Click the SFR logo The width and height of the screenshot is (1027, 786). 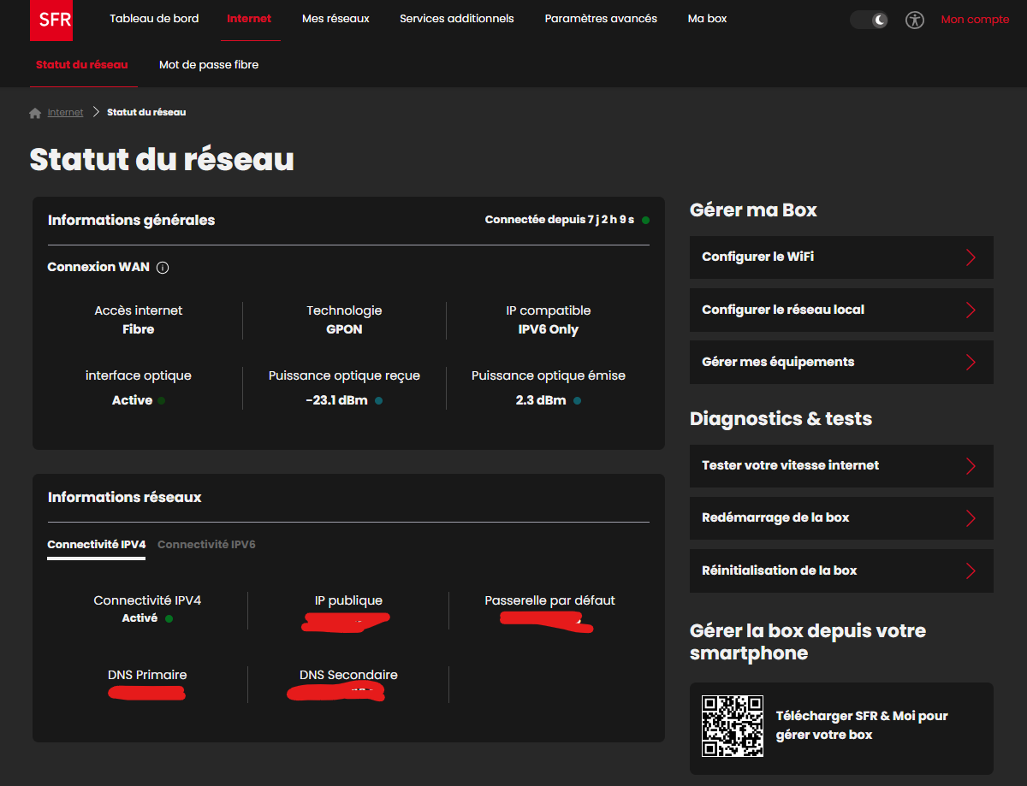51,21
